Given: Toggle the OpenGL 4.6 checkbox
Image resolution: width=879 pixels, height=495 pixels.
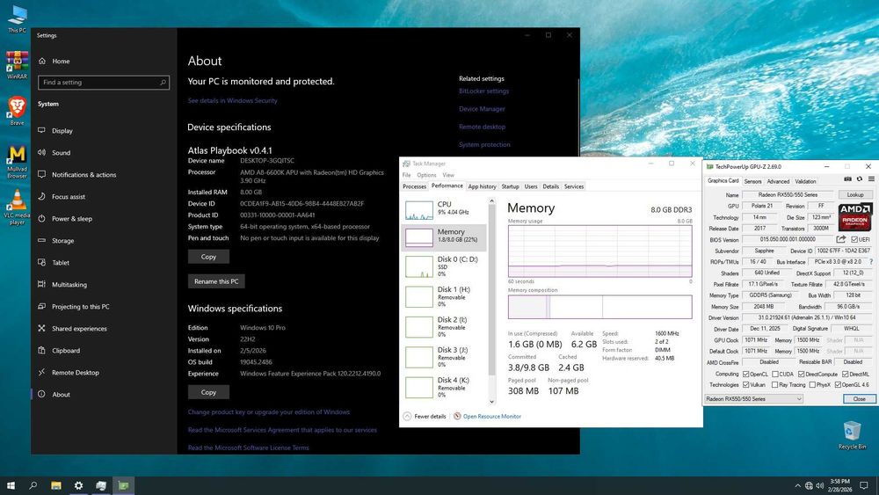Looking at the screenshot, I should pos(838,384).
